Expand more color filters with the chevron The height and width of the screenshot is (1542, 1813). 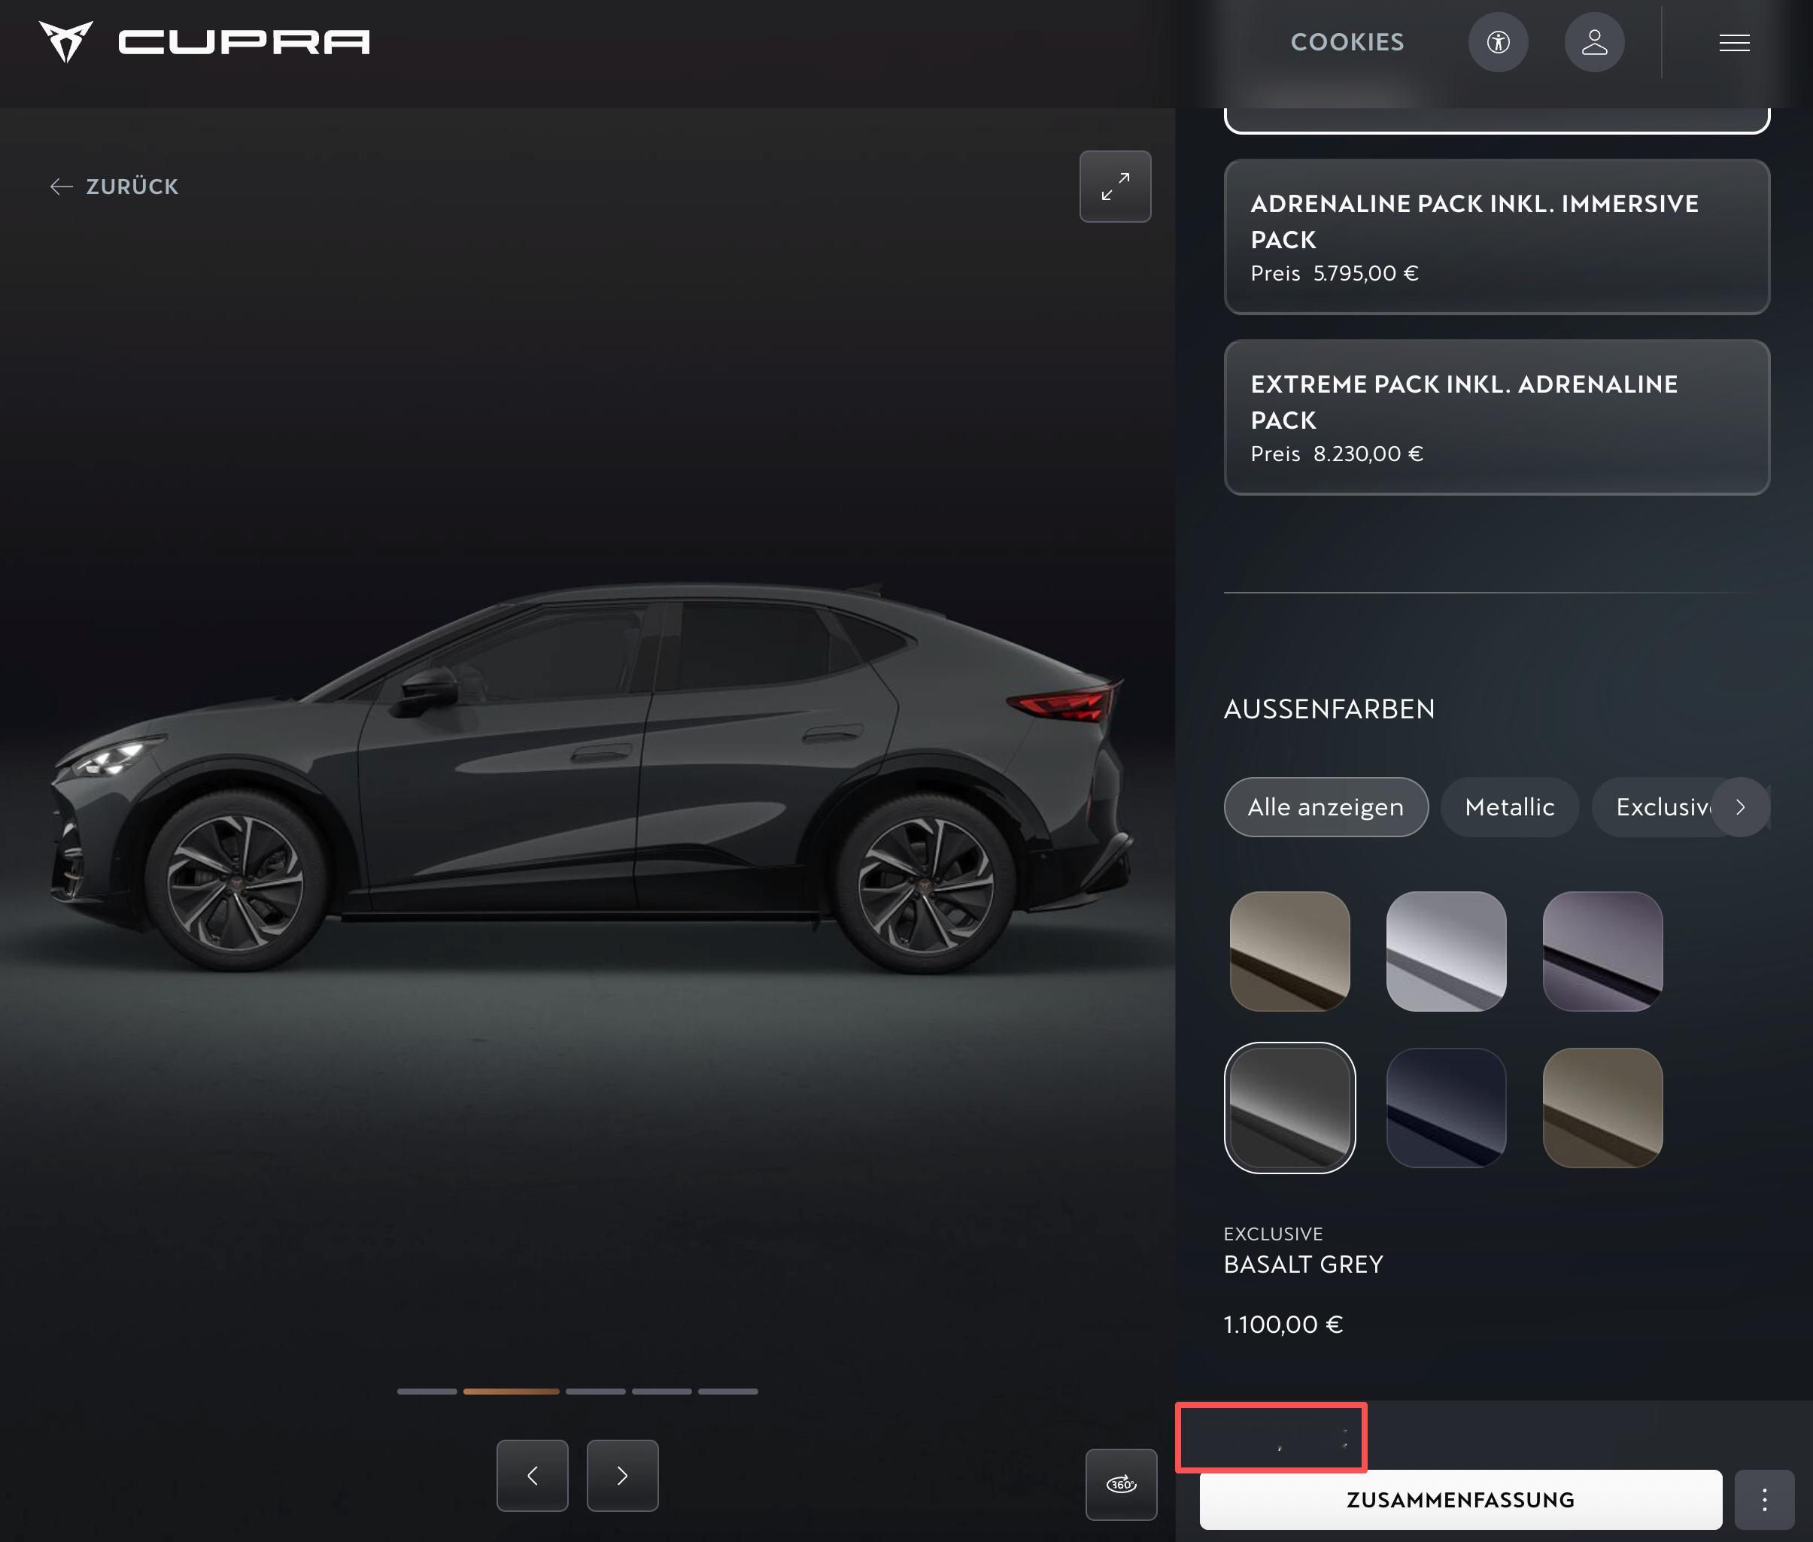(x=1741, y=807)
